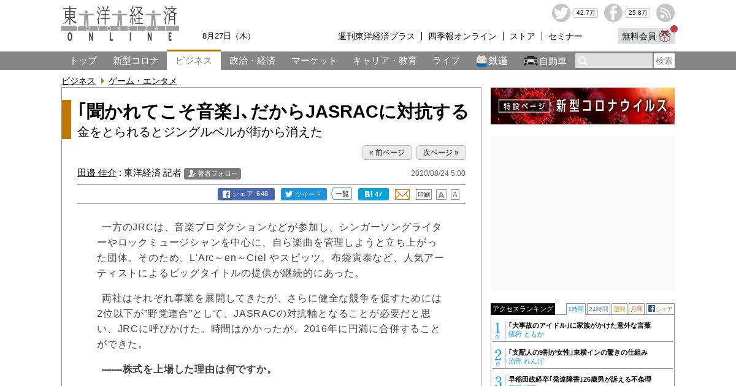This screenshot has width=736, height=386.
Task: Select the 月間 ranking tab
Action: click(x=637, y=309)
